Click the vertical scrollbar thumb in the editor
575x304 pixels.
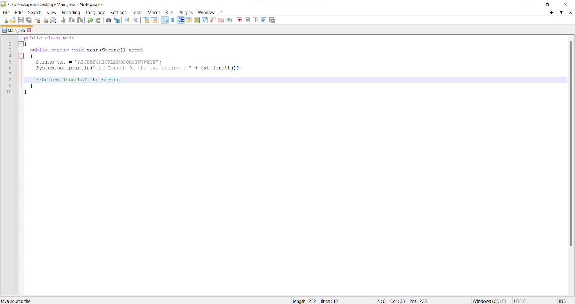point(571,144)
